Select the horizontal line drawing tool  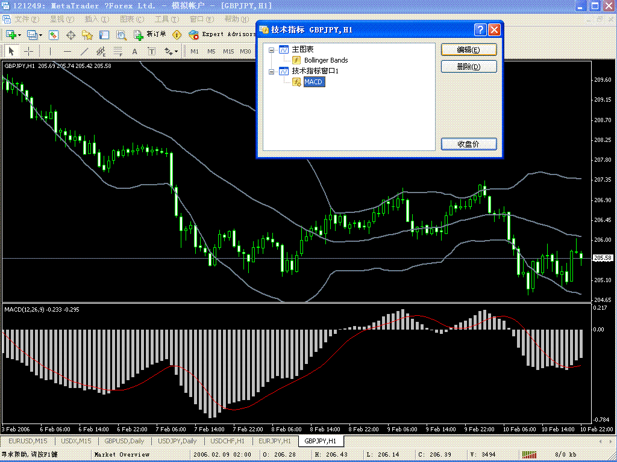click(x=67, y=52)
